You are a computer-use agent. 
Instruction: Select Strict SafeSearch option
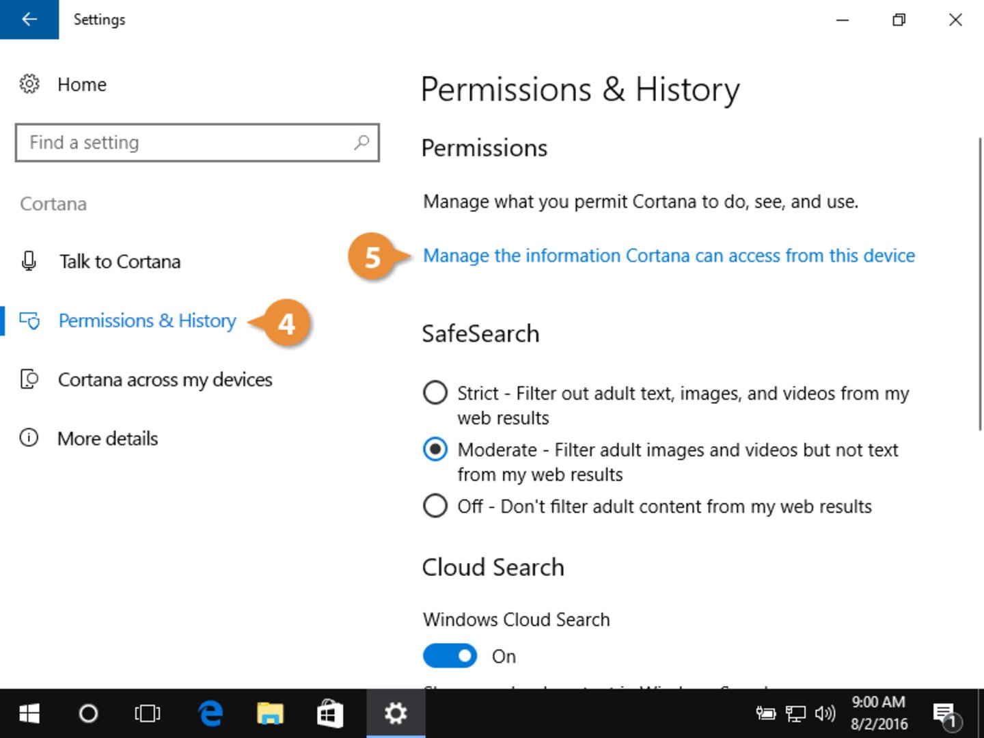click(x=435, y=393)
